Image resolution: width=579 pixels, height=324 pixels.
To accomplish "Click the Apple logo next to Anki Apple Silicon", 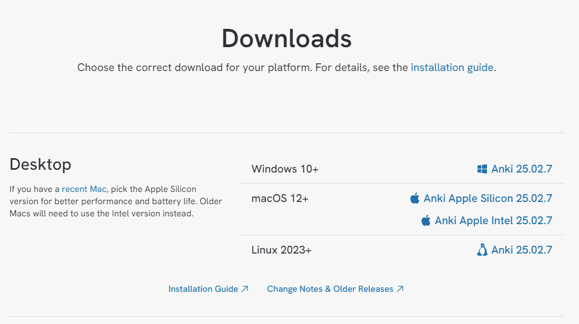I will (x=415, y=199).
